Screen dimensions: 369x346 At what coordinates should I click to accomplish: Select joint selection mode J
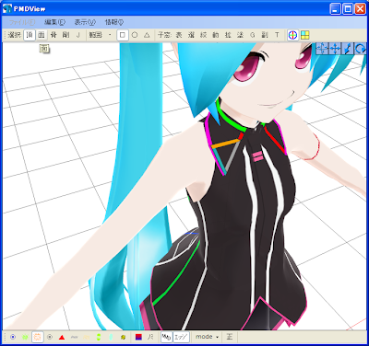(78, 35)
